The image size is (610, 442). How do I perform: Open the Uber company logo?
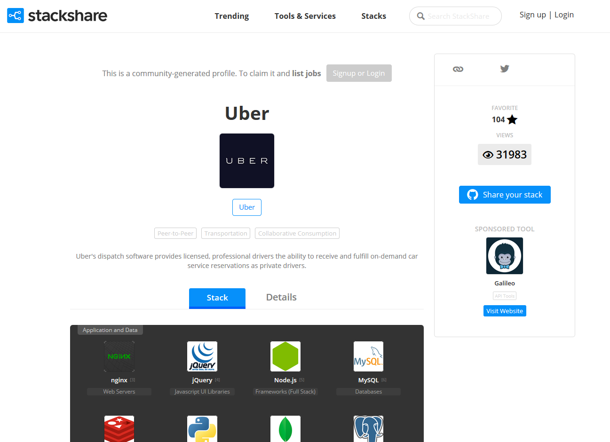247,161
